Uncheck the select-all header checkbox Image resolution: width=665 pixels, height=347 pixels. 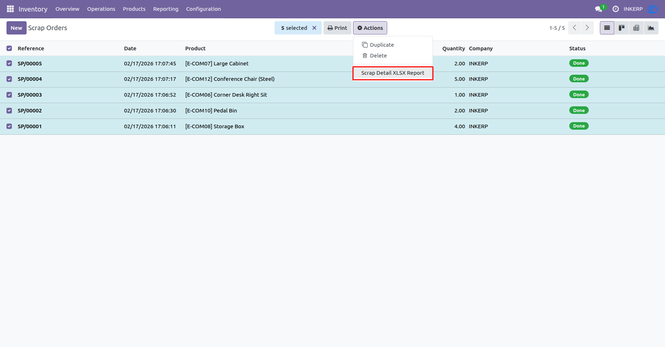(x=9, y=48)
